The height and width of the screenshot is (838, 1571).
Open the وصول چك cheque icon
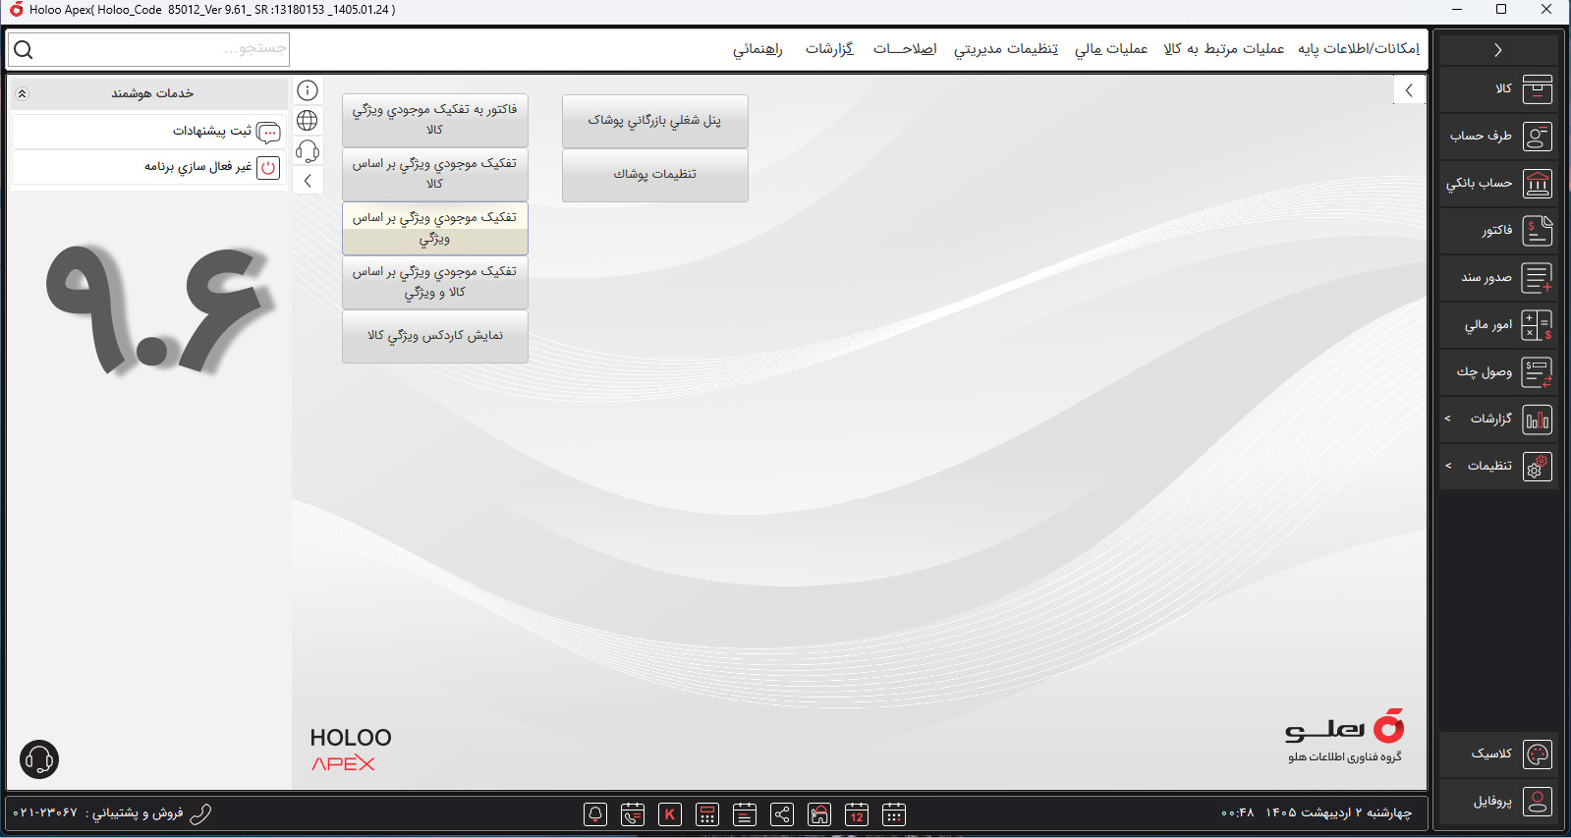(x=1537, y=372)
